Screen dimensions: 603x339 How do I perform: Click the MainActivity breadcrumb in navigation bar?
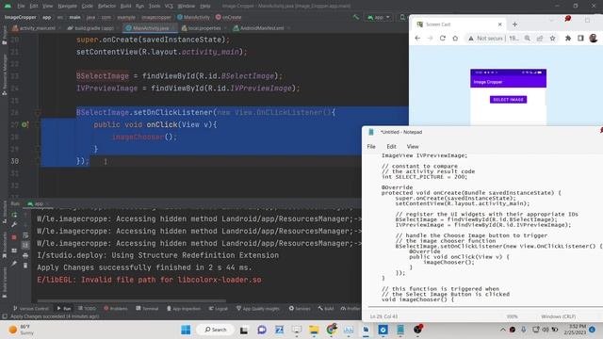pos(194,17)
